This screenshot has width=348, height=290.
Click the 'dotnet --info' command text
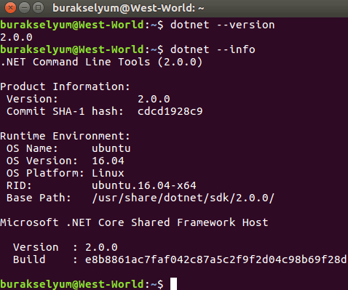coord(213,49)
